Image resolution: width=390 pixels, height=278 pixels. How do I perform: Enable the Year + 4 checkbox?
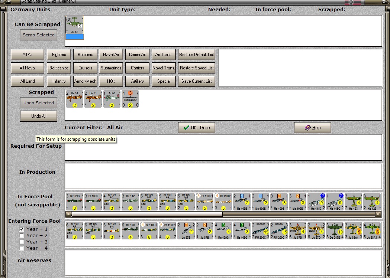coord(22,248)
